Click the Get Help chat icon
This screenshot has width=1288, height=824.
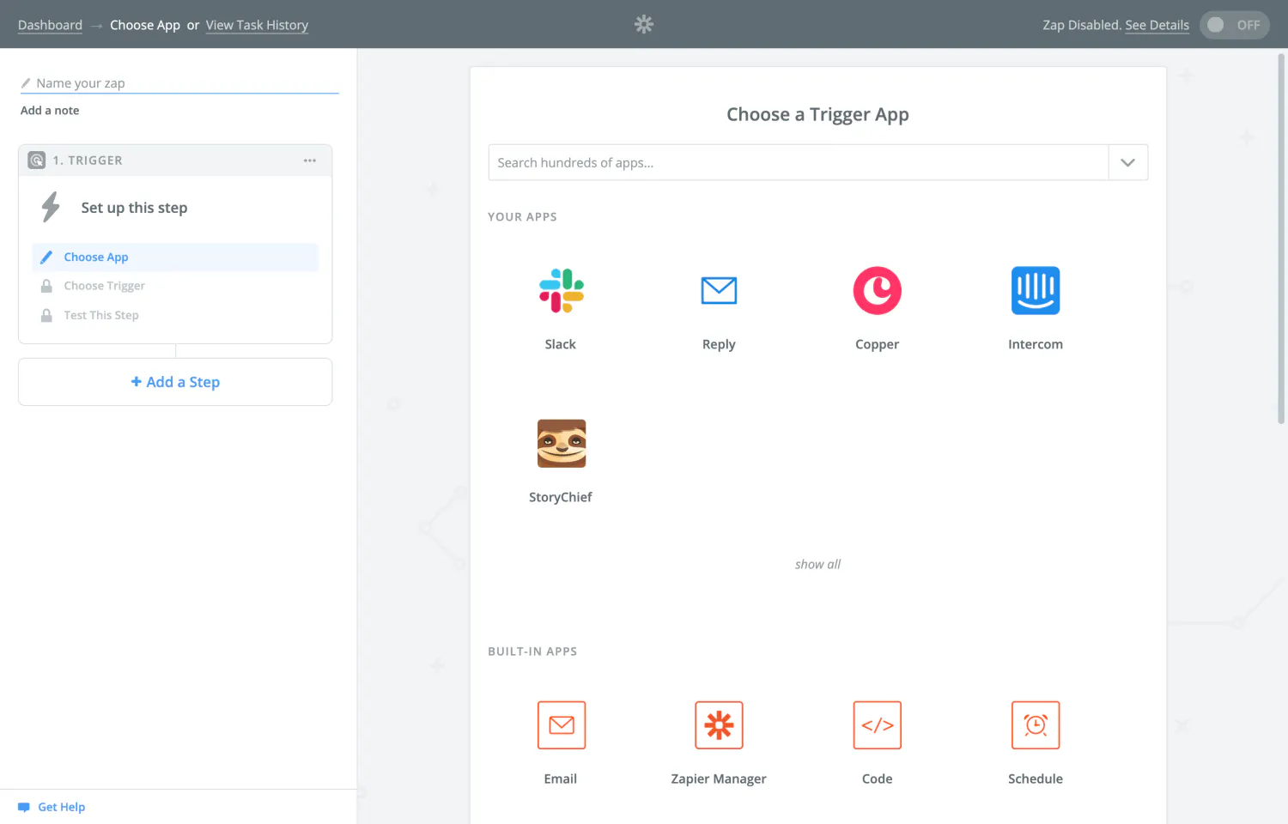click(24, 807)
